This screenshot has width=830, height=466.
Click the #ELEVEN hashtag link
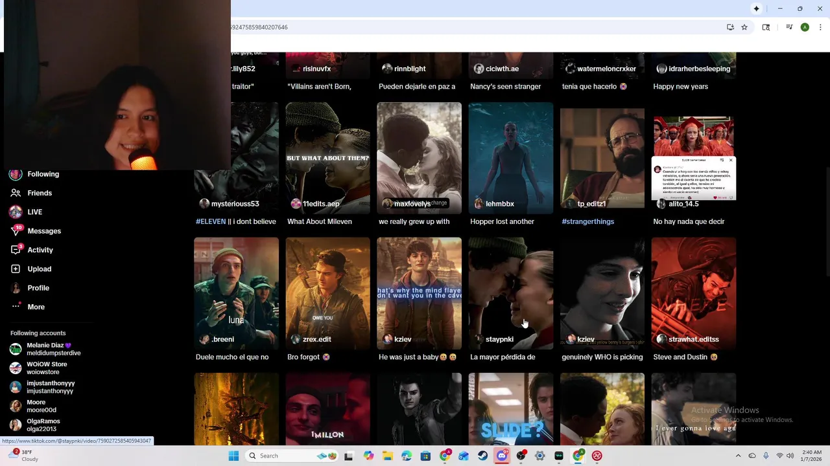211,221
